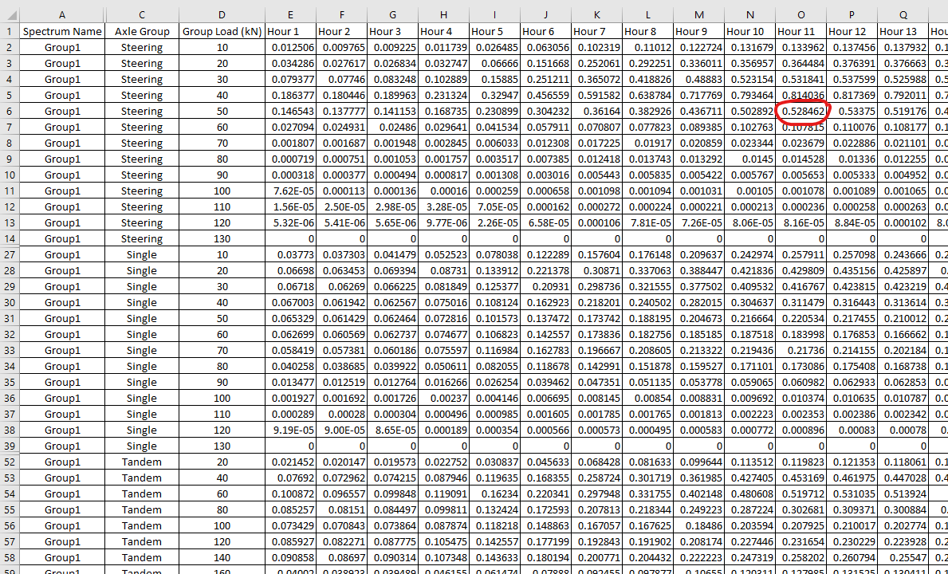Click the Hour 11 header cell
The image size is (948, 574).
(x=800, y=31)
